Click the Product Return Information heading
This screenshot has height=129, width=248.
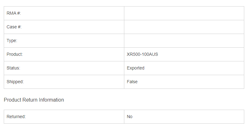[x=34, y=100]
